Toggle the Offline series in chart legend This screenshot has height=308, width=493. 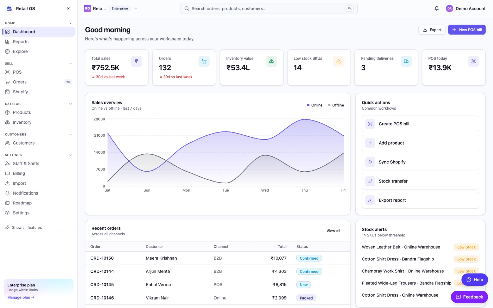pyautogui.click(x=336, y=105)
